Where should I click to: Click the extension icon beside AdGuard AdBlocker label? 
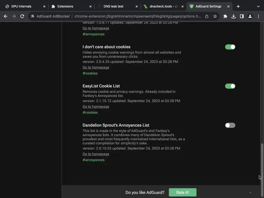point(33,16)
